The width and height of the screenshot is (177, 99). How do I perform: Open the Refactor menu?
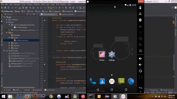(37, 4)
